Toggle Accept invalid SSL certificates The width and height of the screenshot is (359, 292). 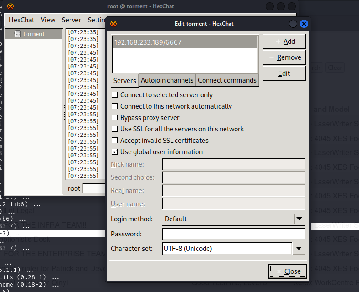click(114, 140)
